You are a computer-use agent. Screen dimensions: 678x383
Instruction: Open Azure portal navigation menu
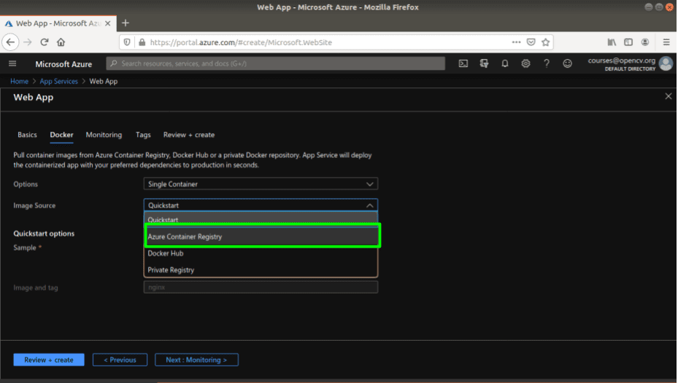12,64
